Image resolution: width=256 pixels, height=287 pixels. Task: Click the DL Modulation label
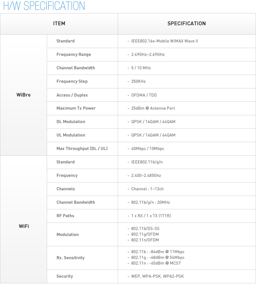coord(71,122)
